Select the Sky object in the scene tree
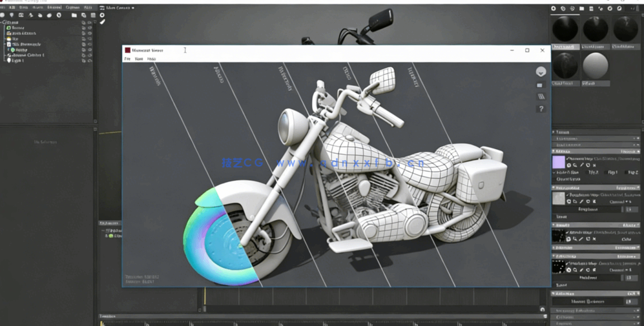 click(x=16, y=39)
